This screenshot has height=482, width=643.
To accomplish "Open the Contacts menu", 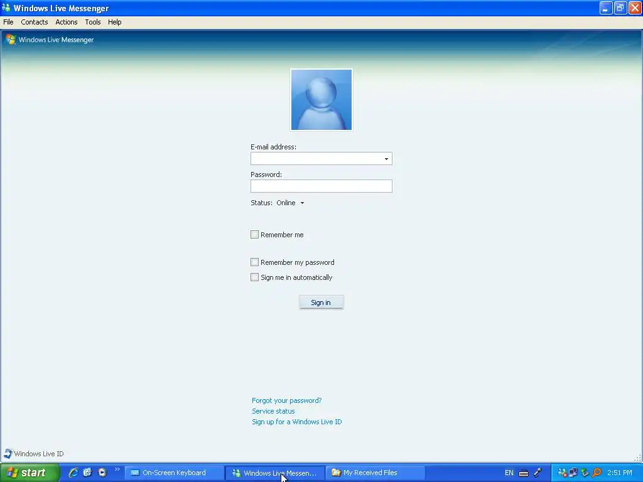I will (x=35, y=22).
